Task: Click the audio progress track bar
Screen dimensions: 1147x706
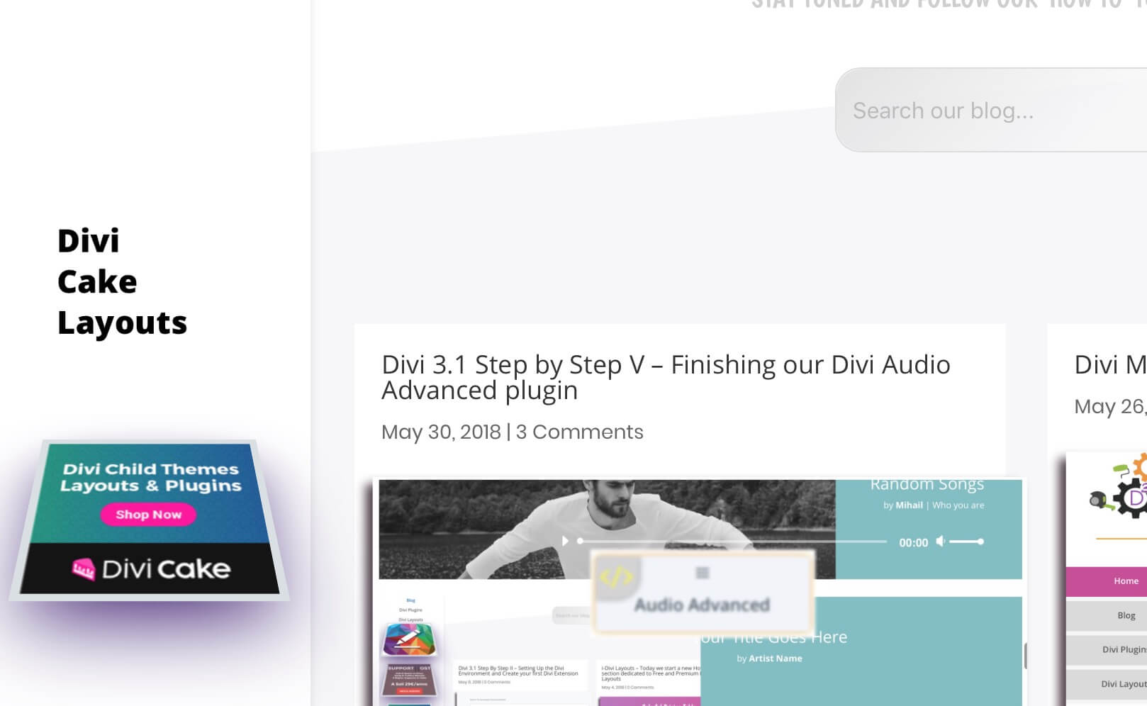Action: coord(733,542)
